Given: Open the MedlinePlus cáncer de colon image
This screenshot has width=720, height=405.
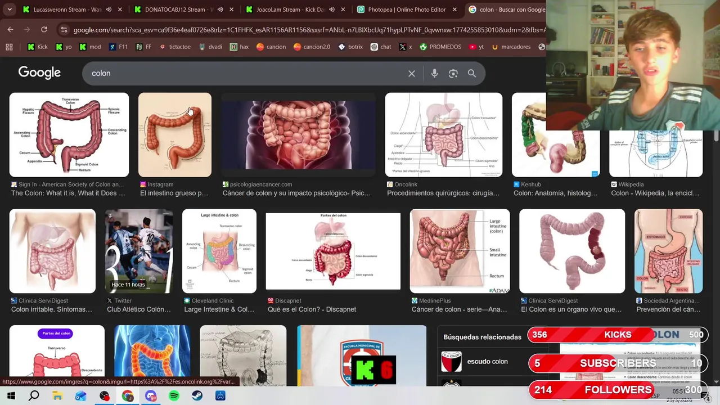Looking at the screenshot, I should click(x=460, y=251).
